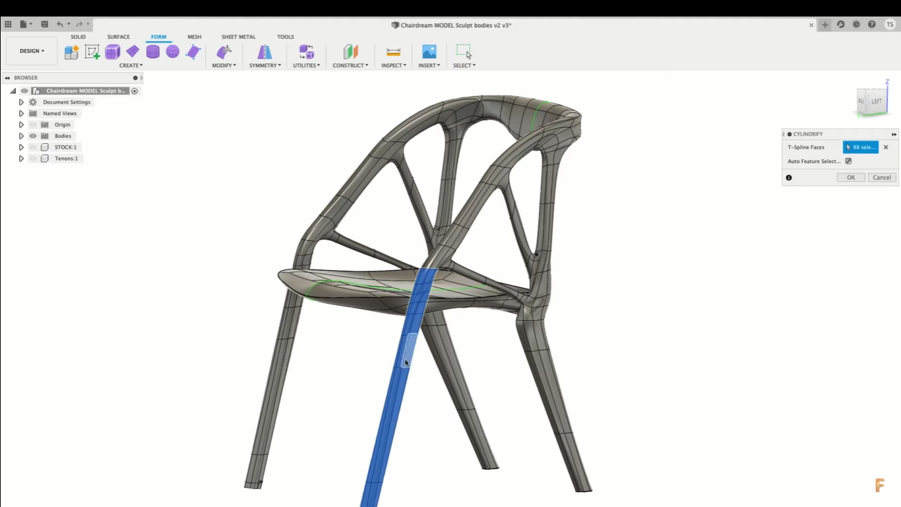
Task: Select the Sphere primitive tool
Action: coord(172,51)
